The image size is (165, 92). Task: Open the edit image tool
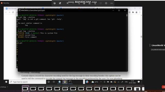[84, 3]
